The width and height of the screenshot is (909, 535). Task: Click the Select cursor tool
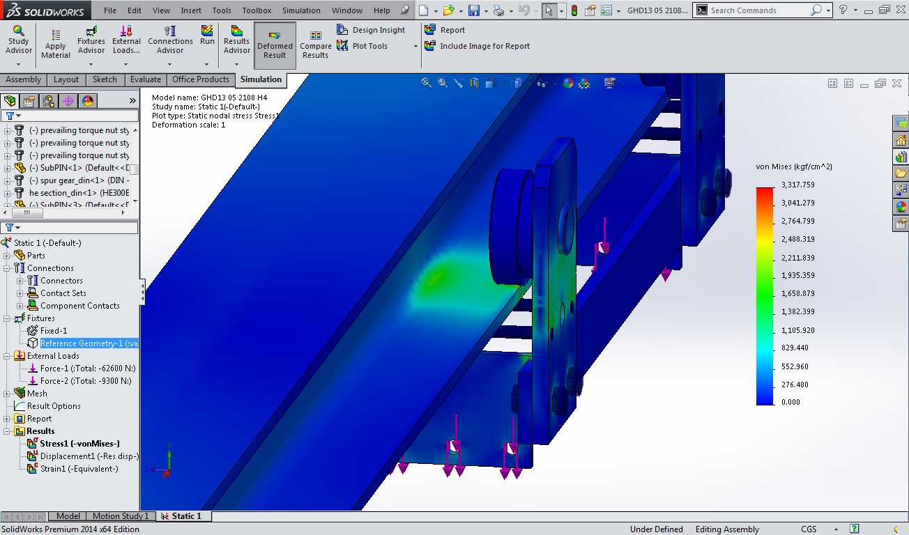[549, 10]
